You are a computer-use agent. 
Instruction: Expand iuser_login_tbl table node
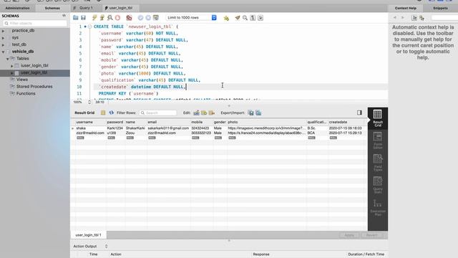click(x=12, y=66)
